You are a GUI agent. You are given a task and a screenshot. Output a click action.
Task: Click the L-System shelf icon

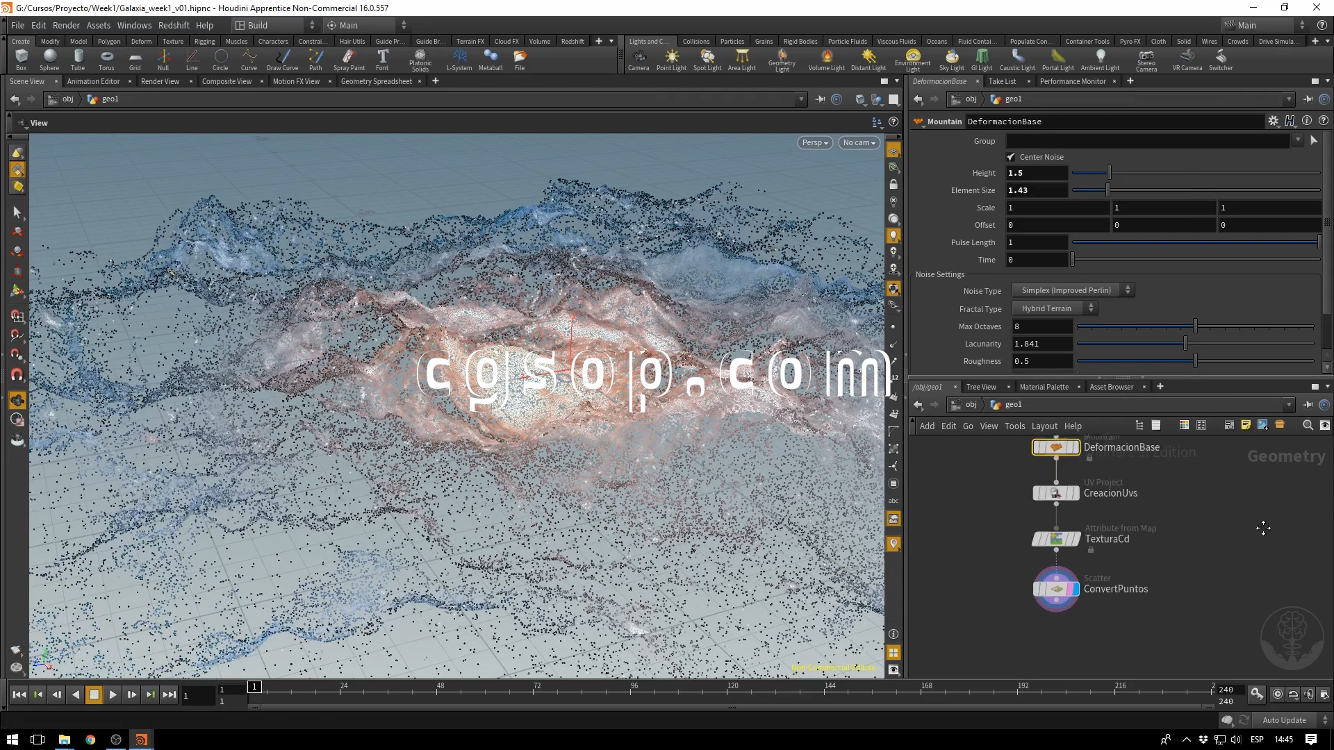(459, 59)
